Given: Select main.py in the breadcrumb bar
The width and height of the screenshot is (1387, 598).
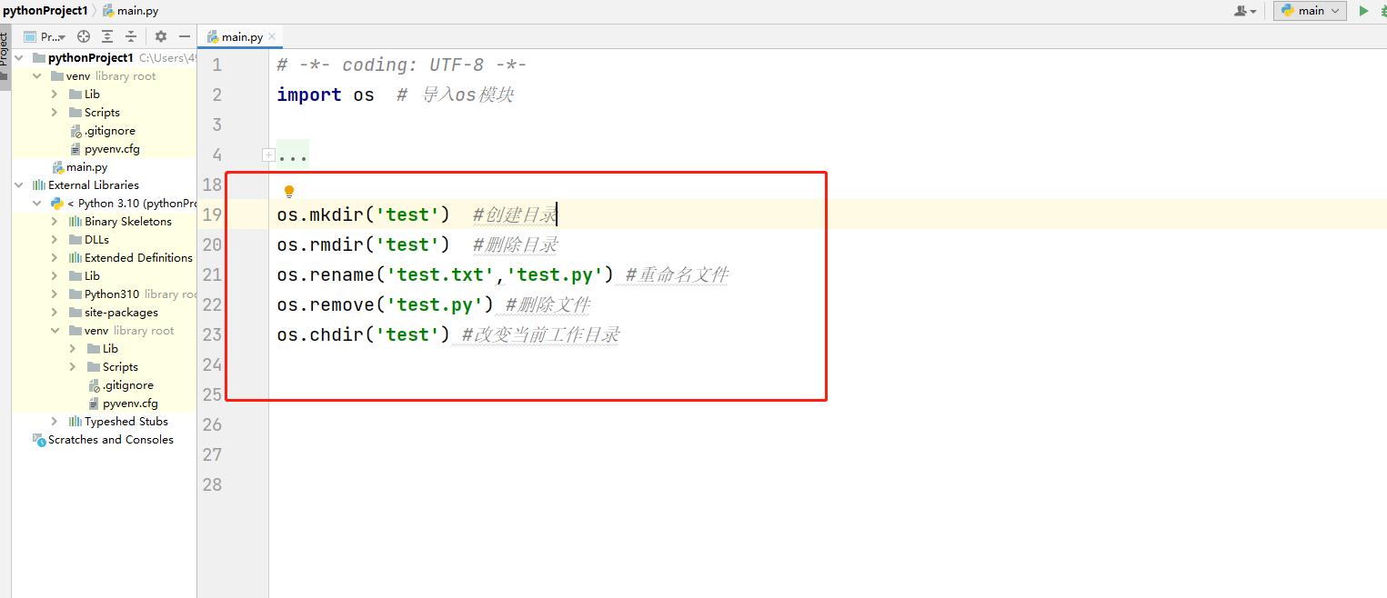Looking at the screenshot, I should (x=130, y=10).
